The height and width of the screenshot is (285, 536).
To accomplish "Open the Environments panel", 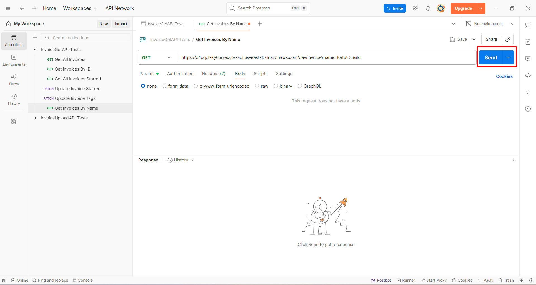I will click(x=14, y=60).
